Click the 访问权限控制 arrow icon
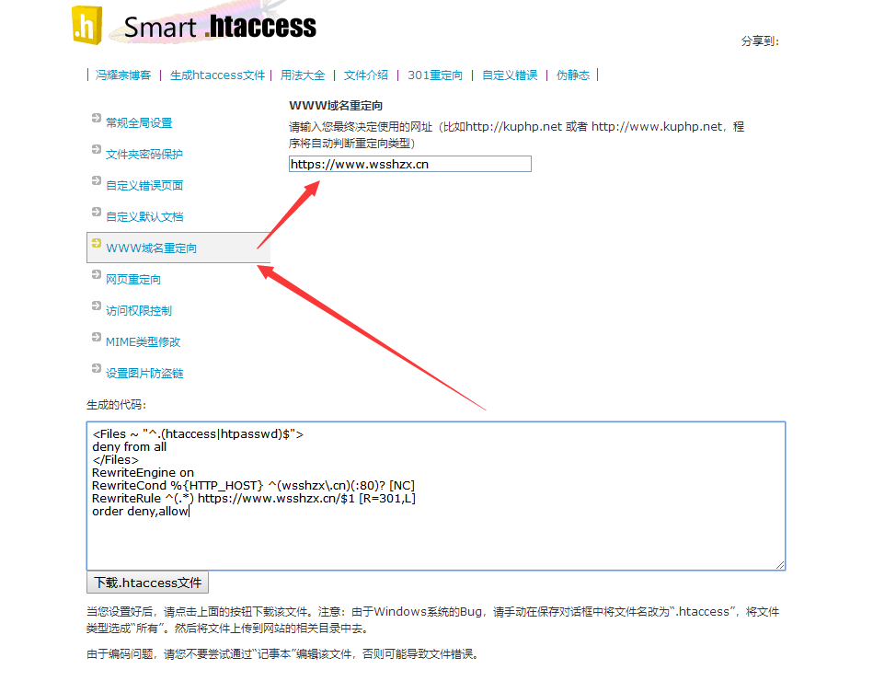 click(96, 306)
